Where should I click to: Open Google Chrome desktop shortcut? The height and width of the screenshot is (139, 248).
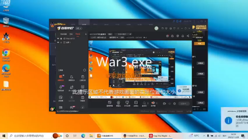[x=6, y=55]
